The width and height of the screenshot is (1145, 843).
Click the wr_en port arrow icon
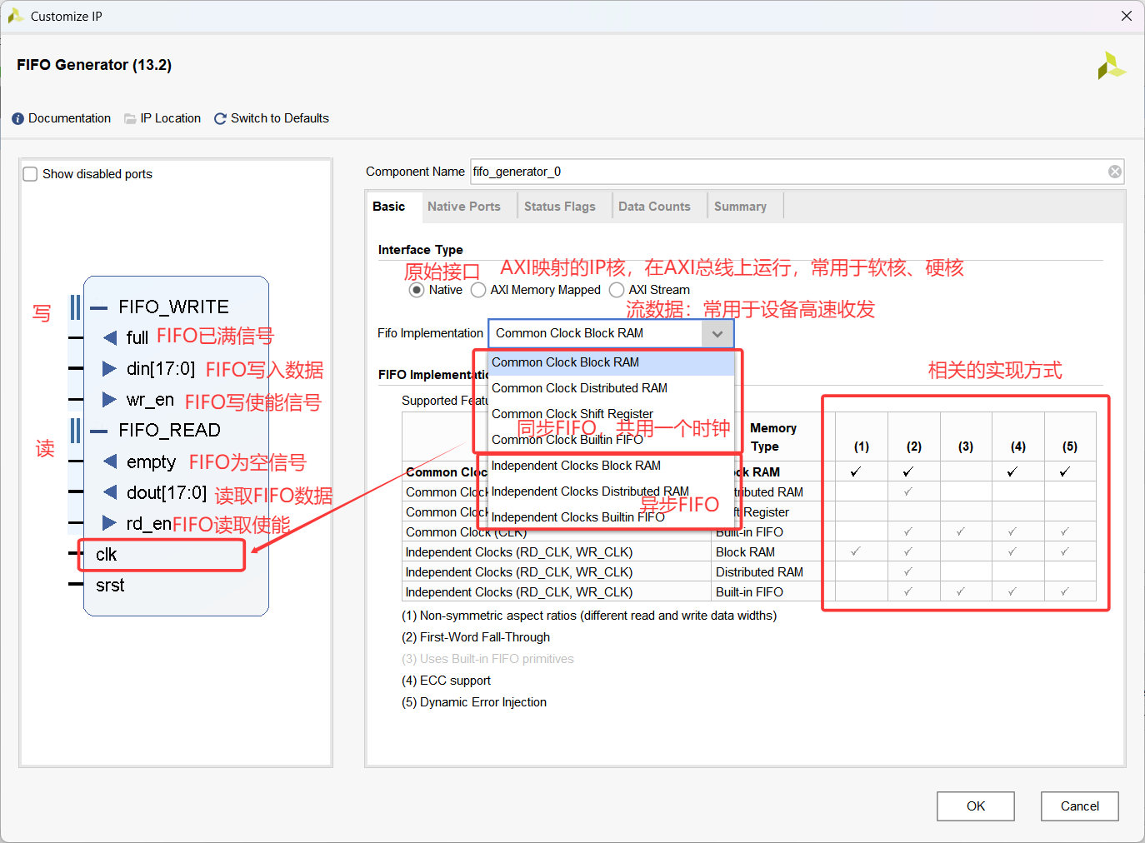[x=109, y=400]
